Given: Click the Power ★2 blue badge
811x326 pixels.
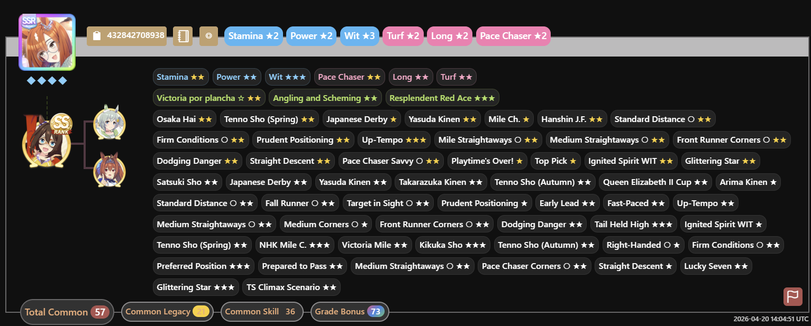Looking at the screenshot, I should (x=312, y=36).
